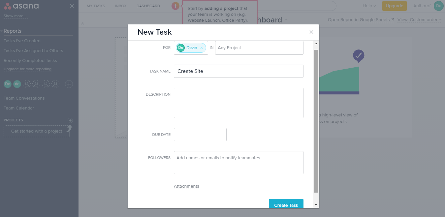Click the dialog's vertical scrollbar thumb
The height and width of the screenshot is (217, 445).
tap(316, 119)
